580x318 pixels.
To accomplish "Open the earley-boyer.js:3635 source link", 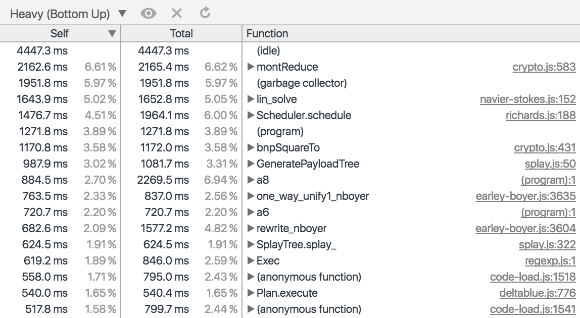I will point(525,196).
